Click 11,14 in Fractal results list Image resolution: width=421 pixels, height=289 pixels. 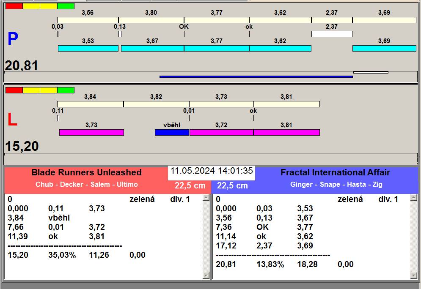(x=226, y=237)
